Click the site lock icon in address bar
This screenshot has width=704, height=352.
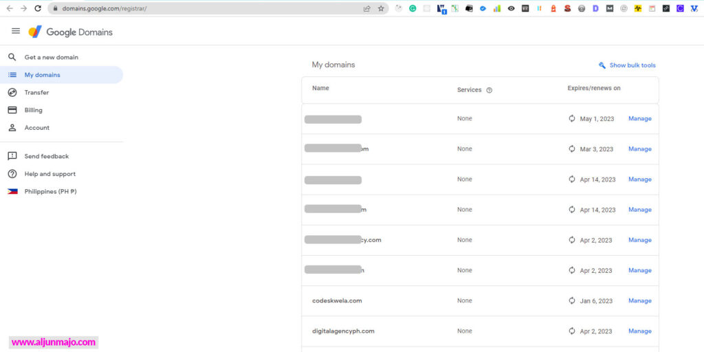56,8
